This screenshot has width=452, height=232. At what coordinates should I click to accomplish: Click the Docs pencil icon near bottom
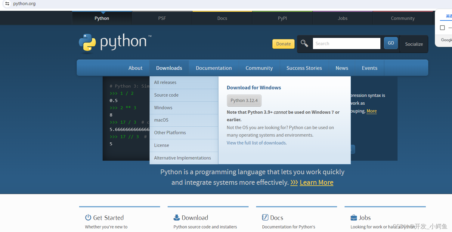point(265,217)
